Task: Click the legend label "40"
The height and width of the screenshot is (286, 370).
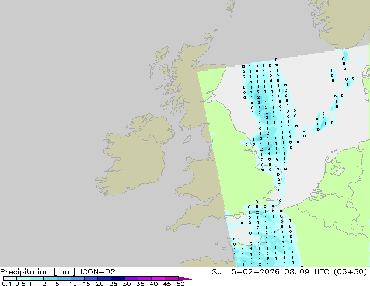Action: click(x=153, y=284)
